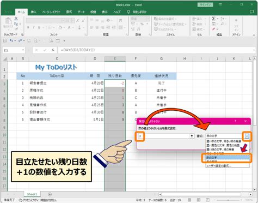Click the Find and Select magnifier icon
Viewport: 258px width, 203px height.
tap(222, 24)
